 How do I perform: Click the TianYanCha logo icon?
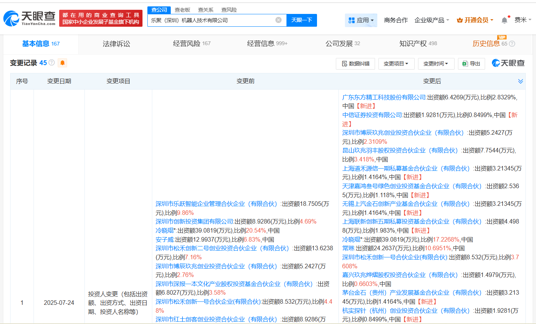pyautogui.click(x=11, y=18)
